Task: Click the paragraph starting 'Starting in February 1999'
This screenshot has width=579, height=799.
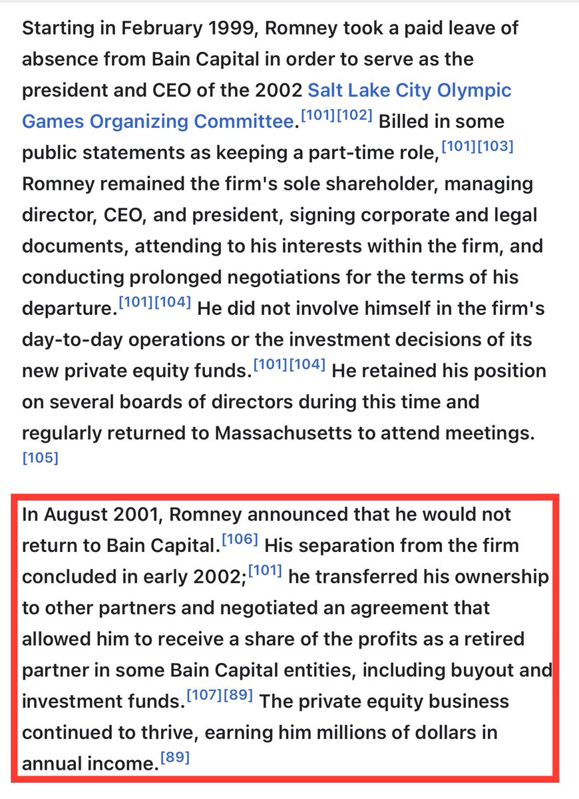Action: point(266,216)
